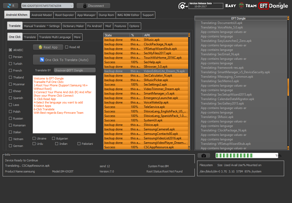292x203 pixels.
Task: Click the Translate BY input field
Action: click(x=75, y=70)
